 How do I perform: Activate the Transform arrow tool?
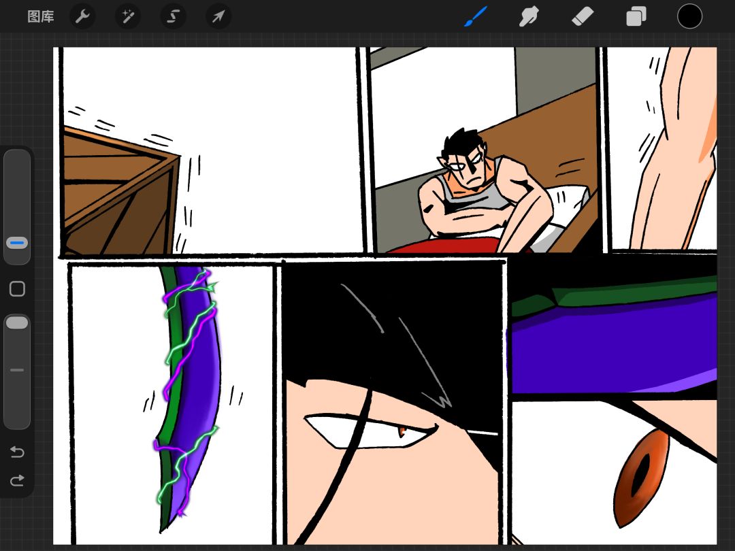pyautogui.click(x=218, y=17)
